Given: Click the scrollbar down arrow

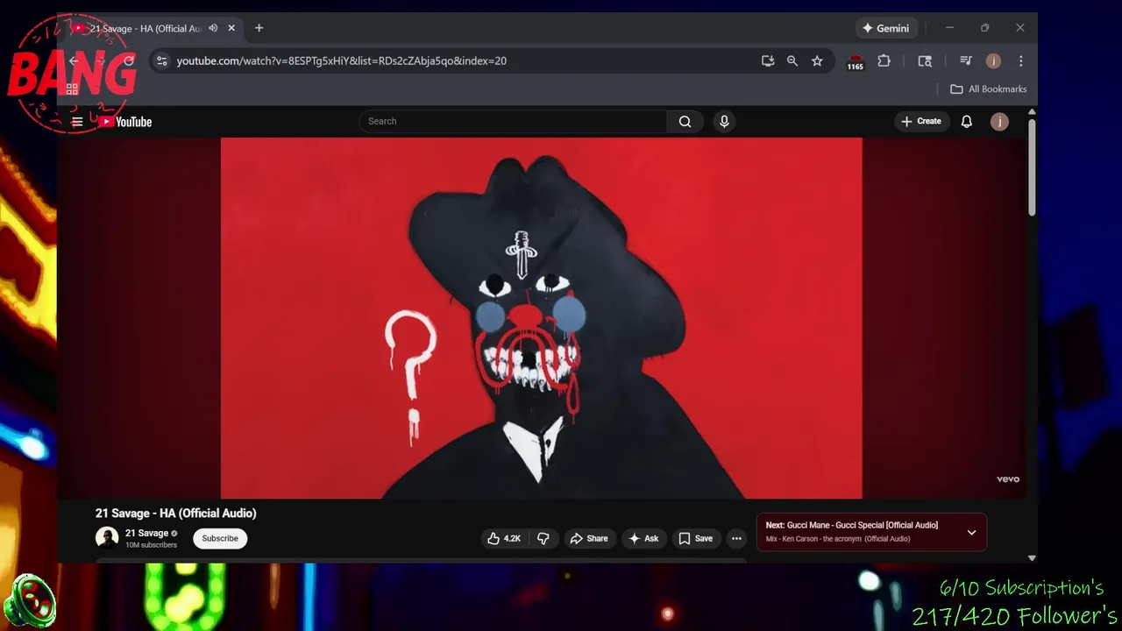Looking at the screenshot, I should [1032, 557].
